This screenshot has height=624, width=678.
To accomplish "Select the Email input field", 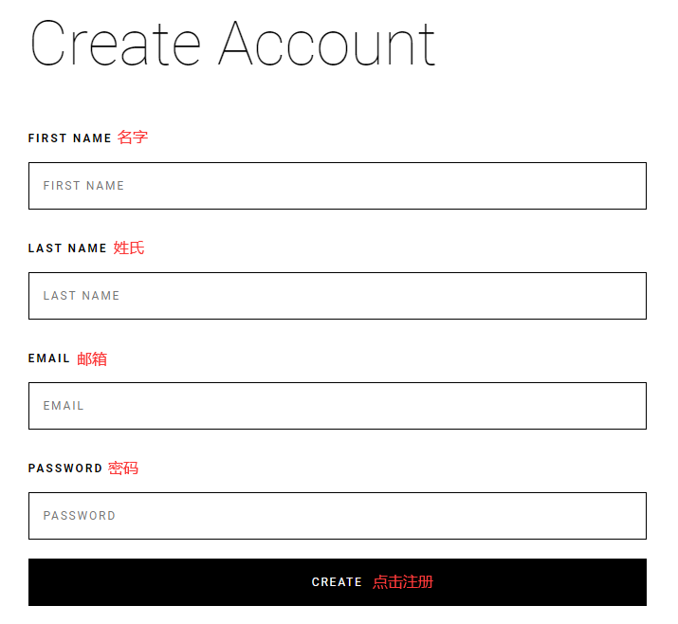I will pos(337,406).
